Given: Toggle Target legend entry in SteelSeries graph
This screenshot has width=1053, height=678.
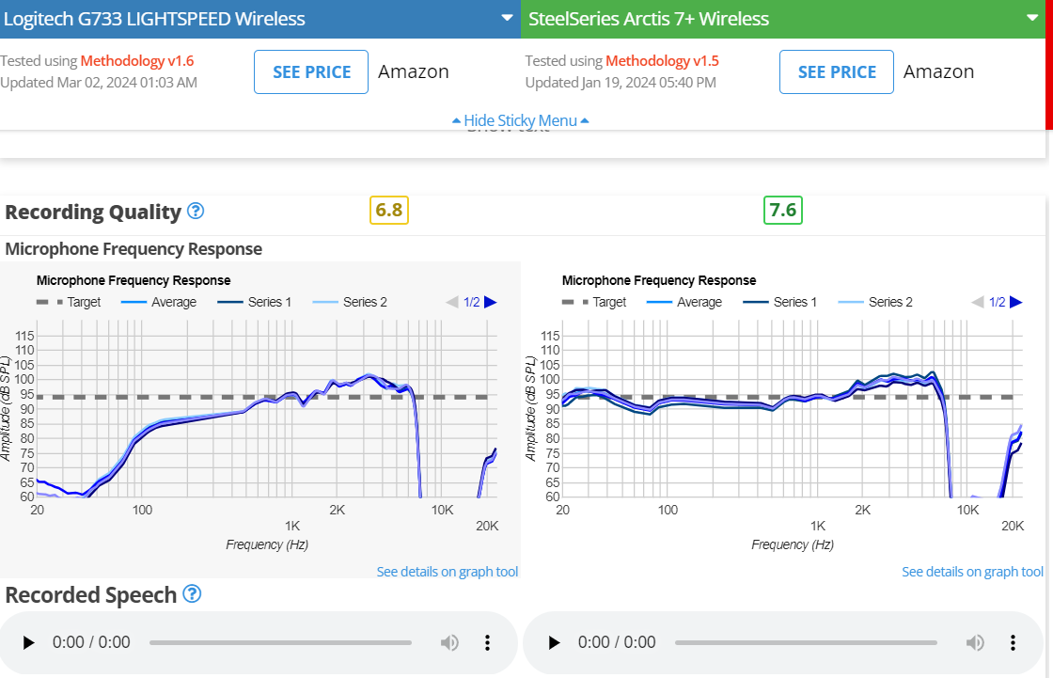Looking at the screenshot, I should pos(594,303).
